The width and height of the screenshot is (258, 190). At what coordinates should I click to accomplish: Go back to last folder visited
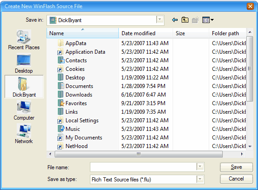point(175,20)
